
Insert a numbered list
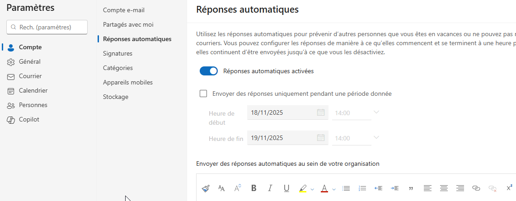(x=362, y=188)
